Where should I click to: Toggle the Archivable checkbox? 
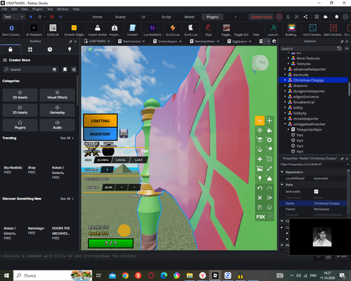click(x=316, y=192)
